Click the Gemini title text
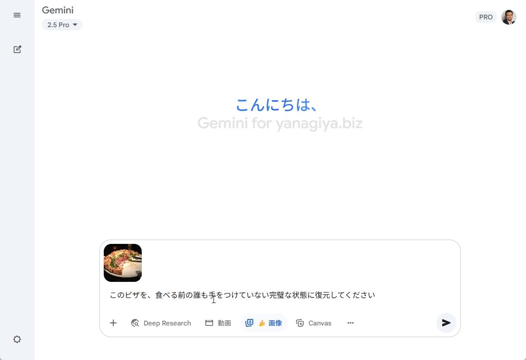Screen dimensions: 526x360 coord(57,10)
